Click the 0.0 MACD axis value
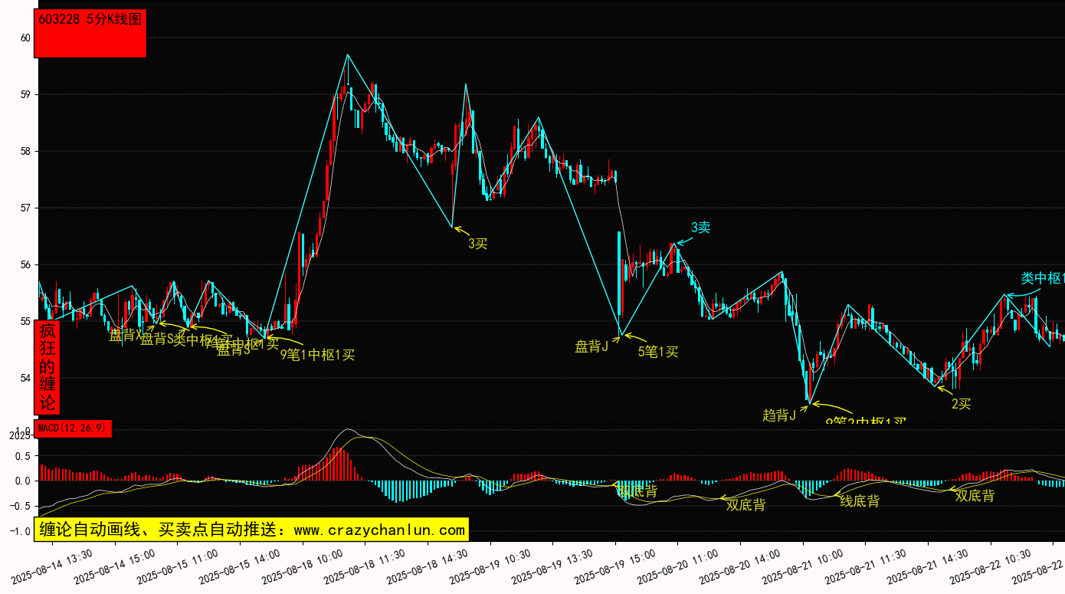The image size is (1065, 594). (23, 481)
